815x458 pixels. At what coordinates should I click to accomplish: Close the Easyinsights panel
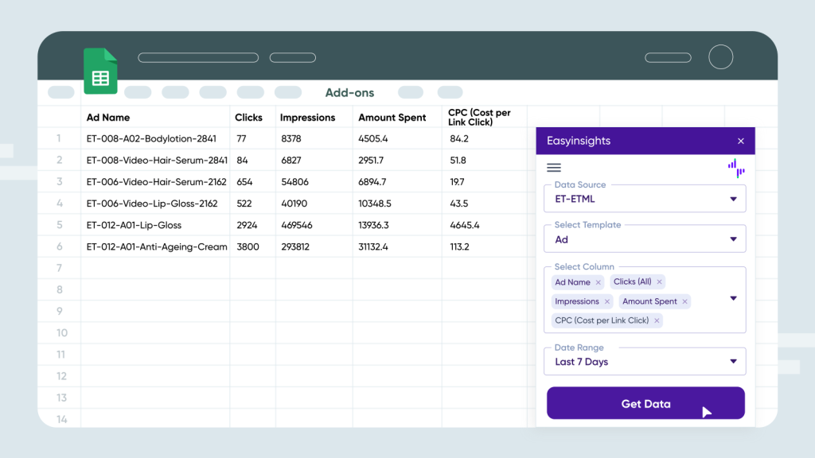tap(740, 140)
